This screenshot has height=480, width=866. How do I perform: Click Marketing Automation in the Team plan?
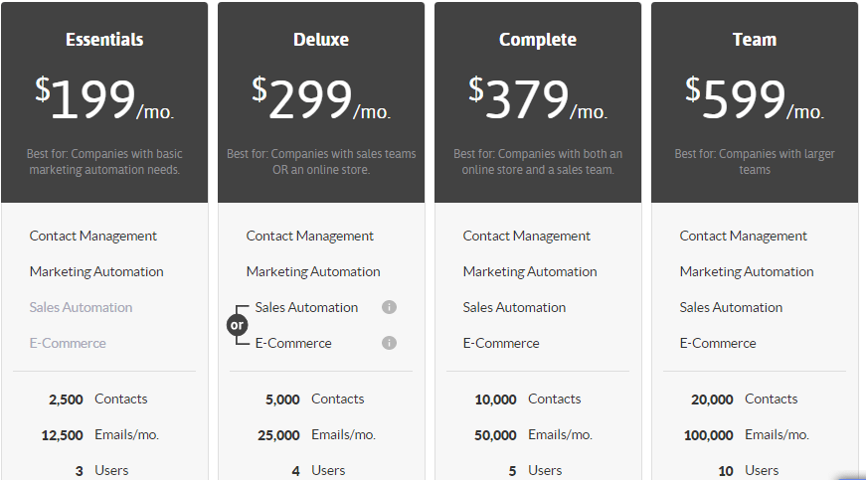[x=747, y=272]
